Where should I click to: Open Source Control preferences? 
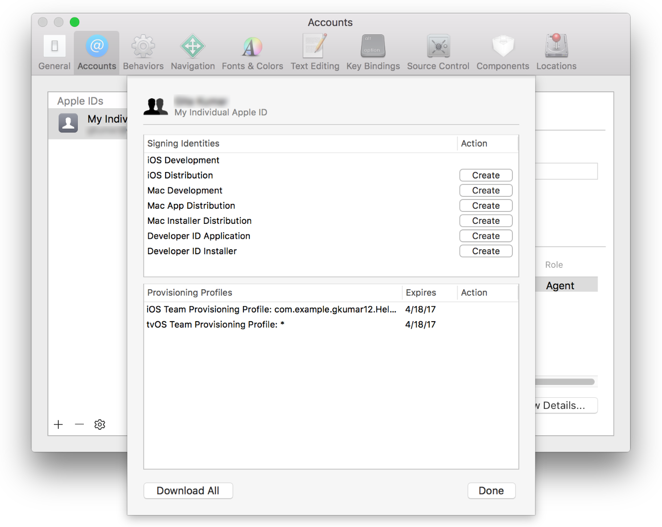tap(438, 53)
